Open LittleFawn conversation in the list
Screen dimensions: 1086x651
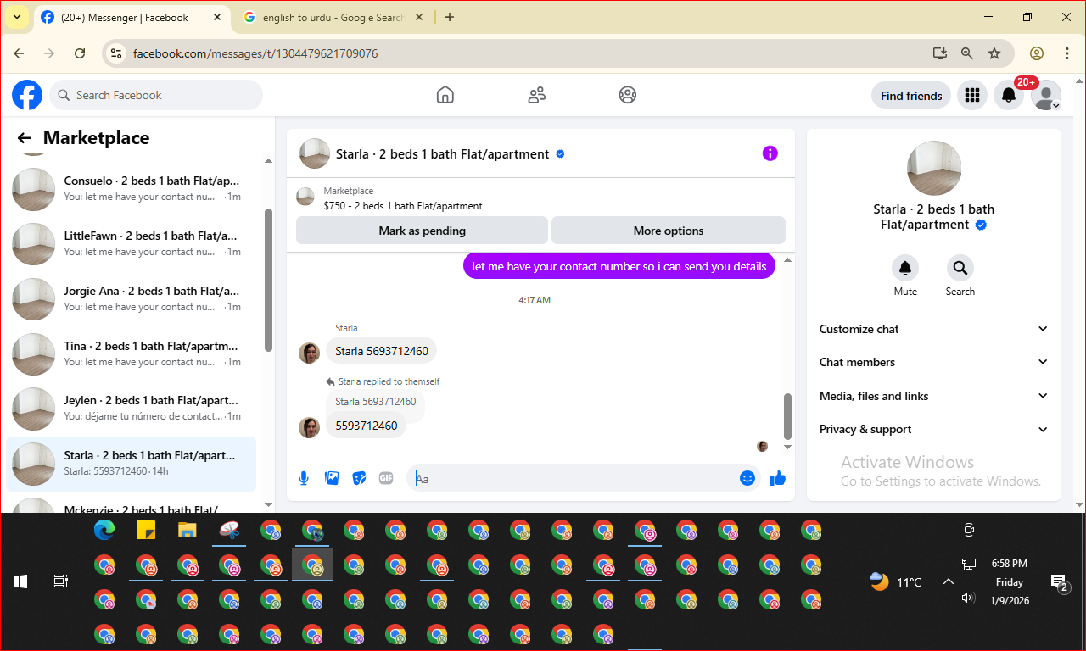(132, 243)
